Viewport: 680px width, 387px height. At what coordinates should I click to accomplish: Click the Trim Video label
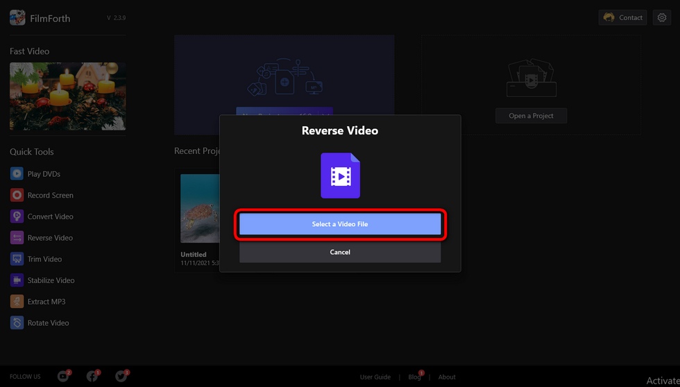(x=44, y=259)
